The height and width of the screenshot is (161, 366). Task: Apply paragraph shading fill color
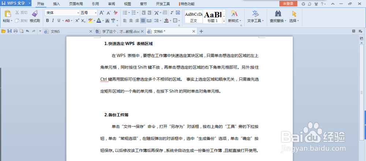pos(166,20)
